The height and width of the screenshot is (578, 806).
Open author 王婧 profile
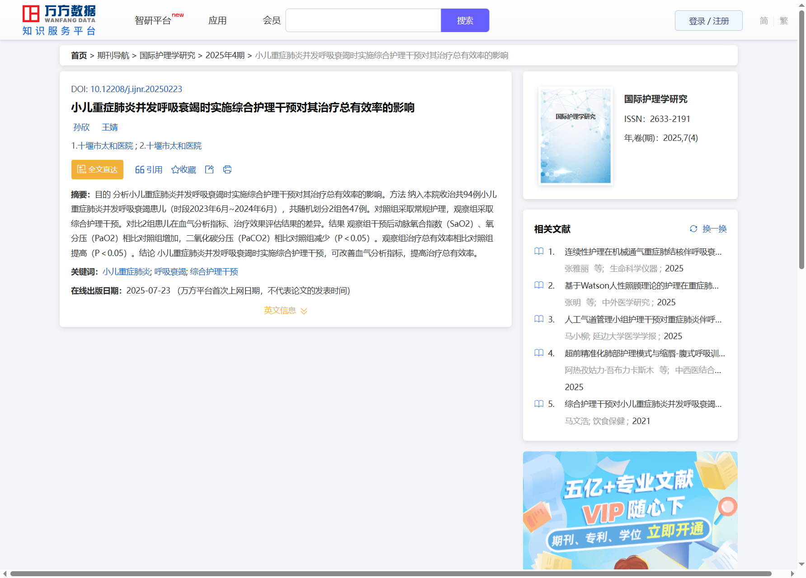110,127
